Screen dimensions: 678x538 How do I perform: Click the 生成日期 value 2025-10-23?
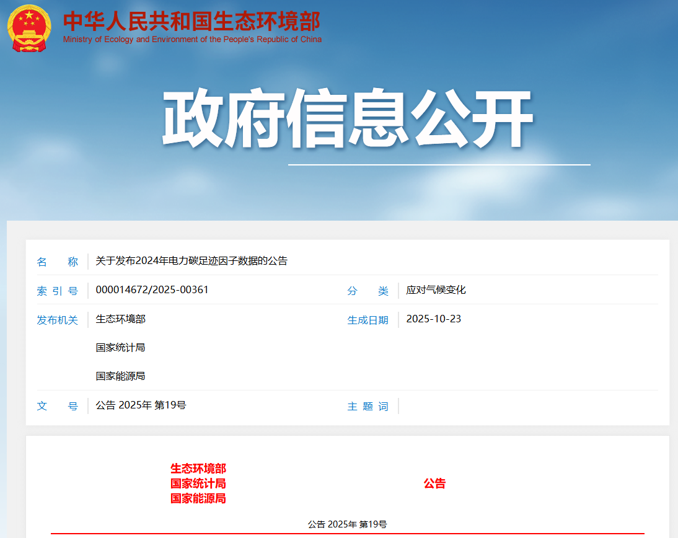pos(433,319)
